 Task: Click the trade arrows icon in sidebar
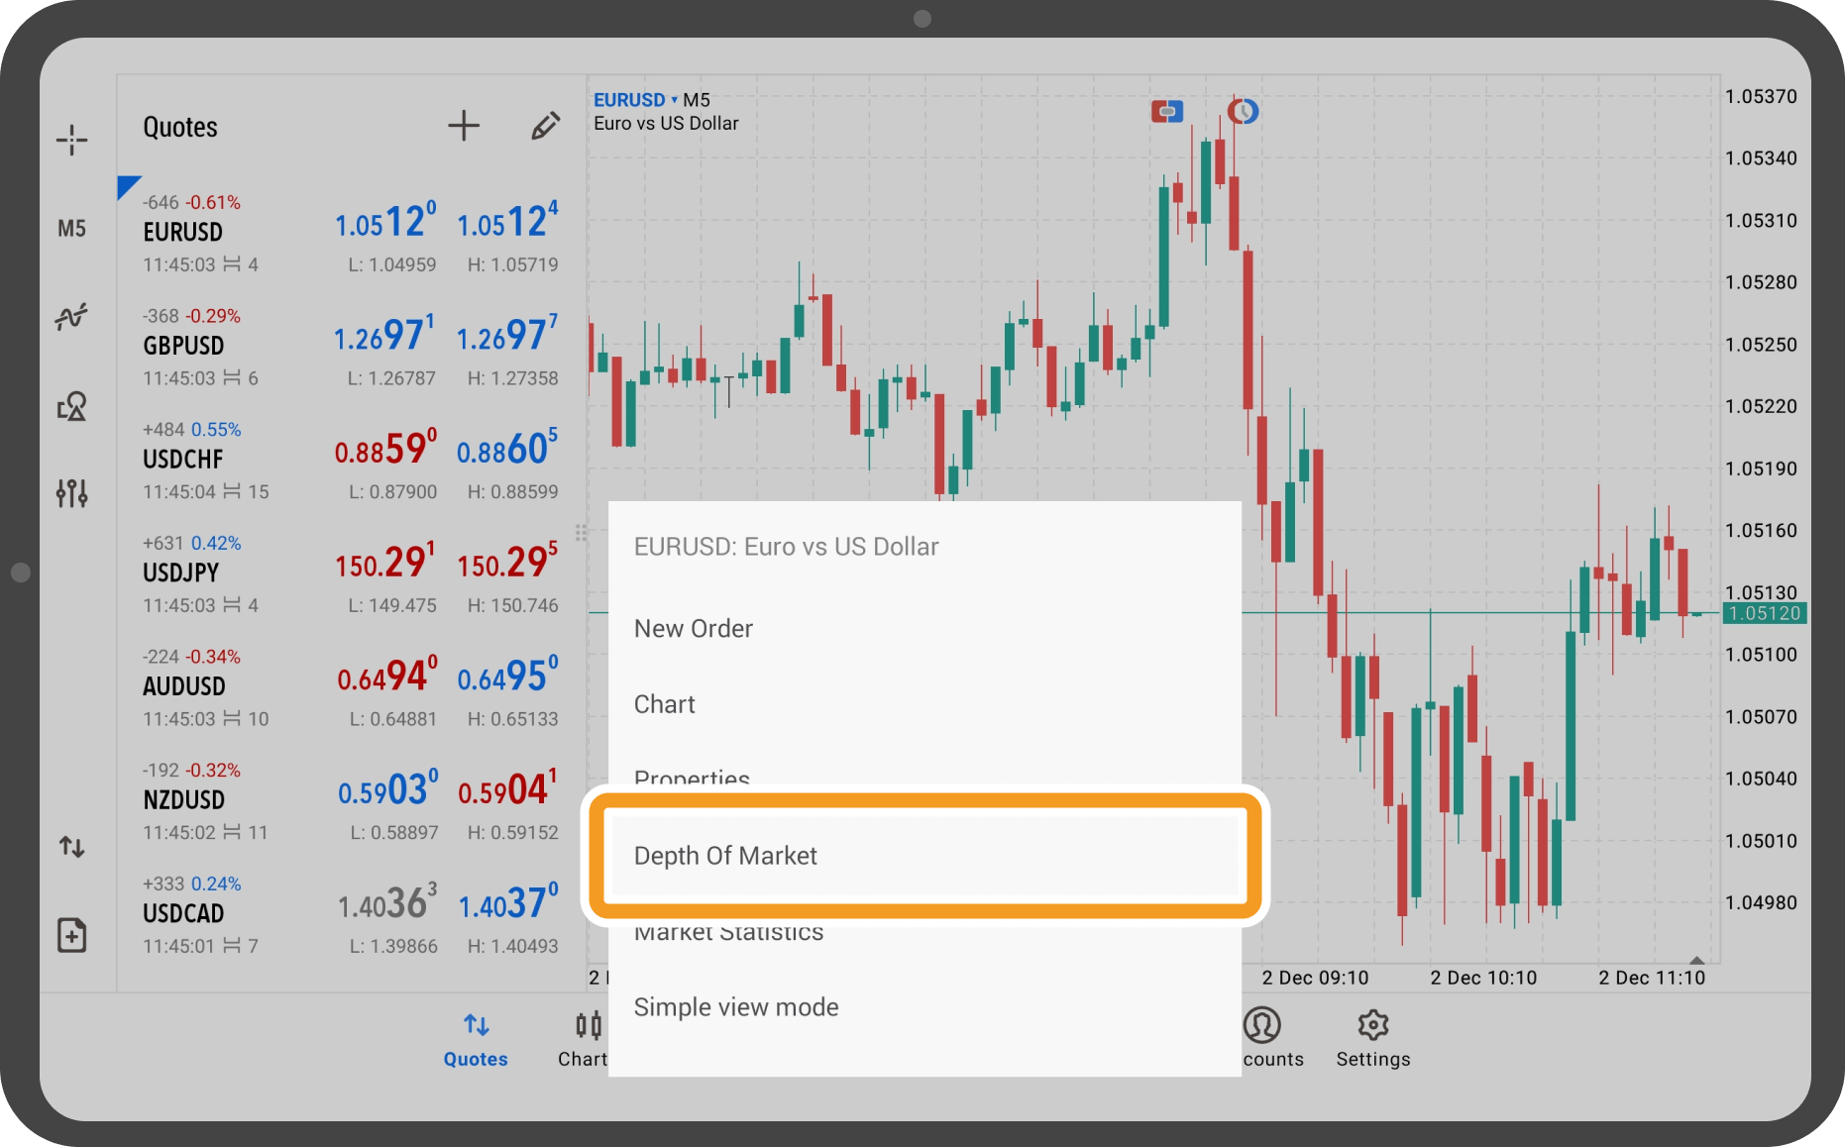point(71,847)
